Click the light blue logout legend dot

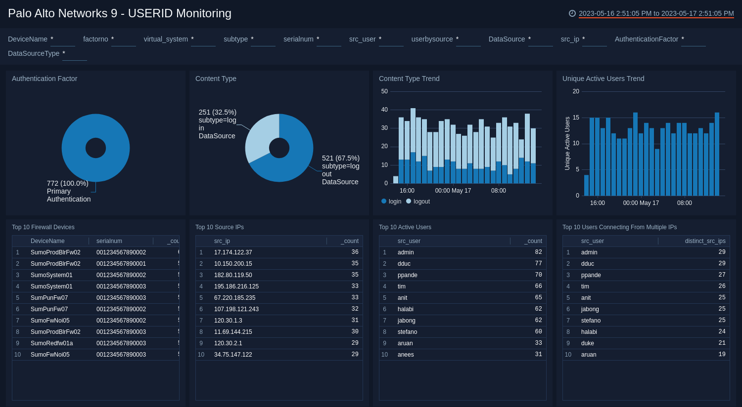click(409, 202)
